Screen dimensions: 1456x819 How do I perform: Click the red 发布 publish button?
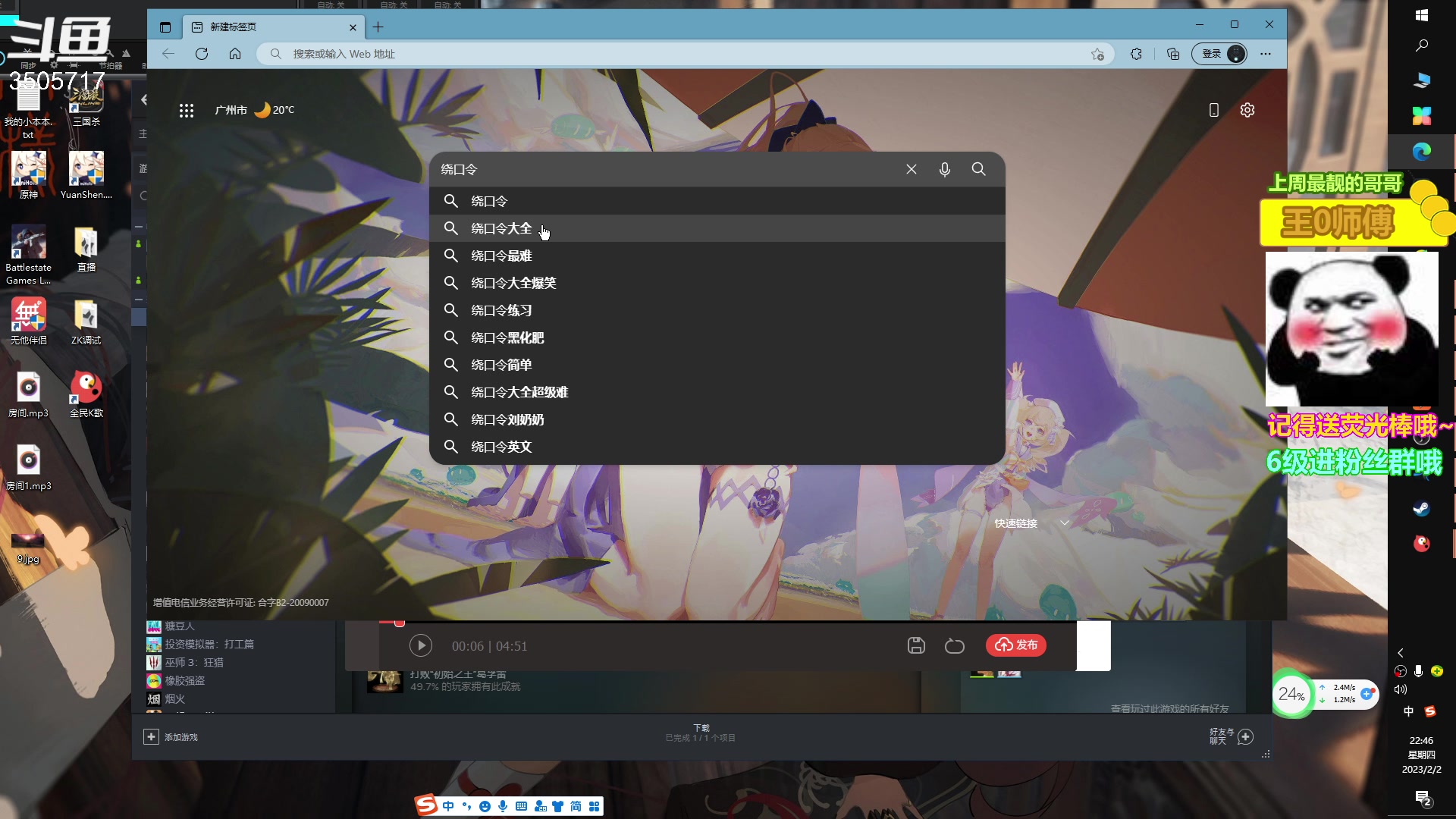click(x=1016, y=645)
